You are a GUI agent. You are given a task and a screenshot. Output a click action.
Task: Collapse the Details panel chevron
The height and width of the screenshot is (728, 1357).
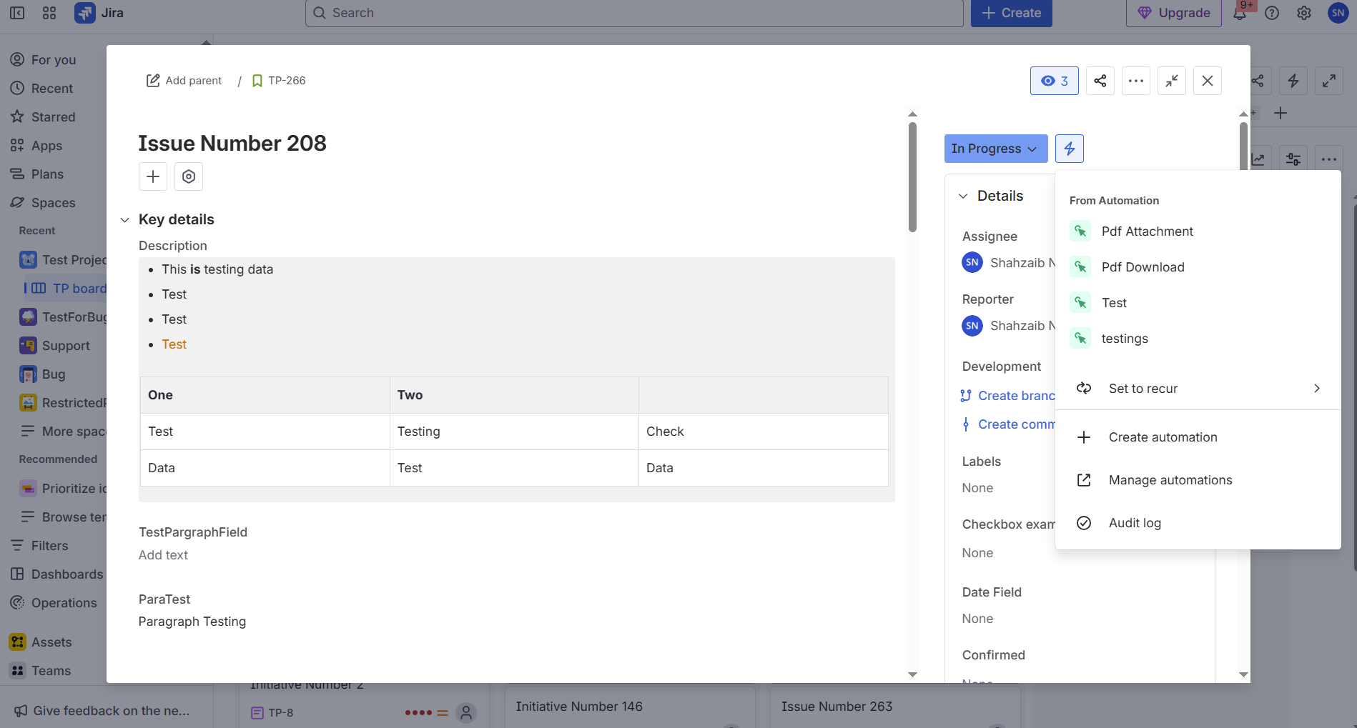pyautogui.click(x=963, y=196)
